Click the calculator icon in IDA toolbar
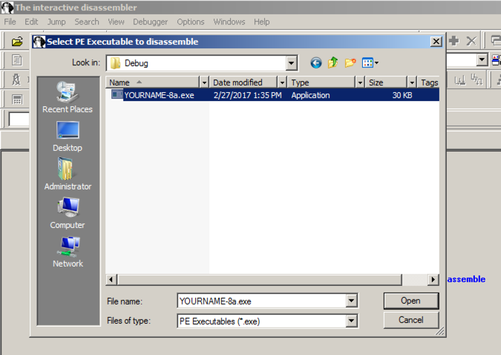This screenshot has width=501, height=355. [17, 100]
